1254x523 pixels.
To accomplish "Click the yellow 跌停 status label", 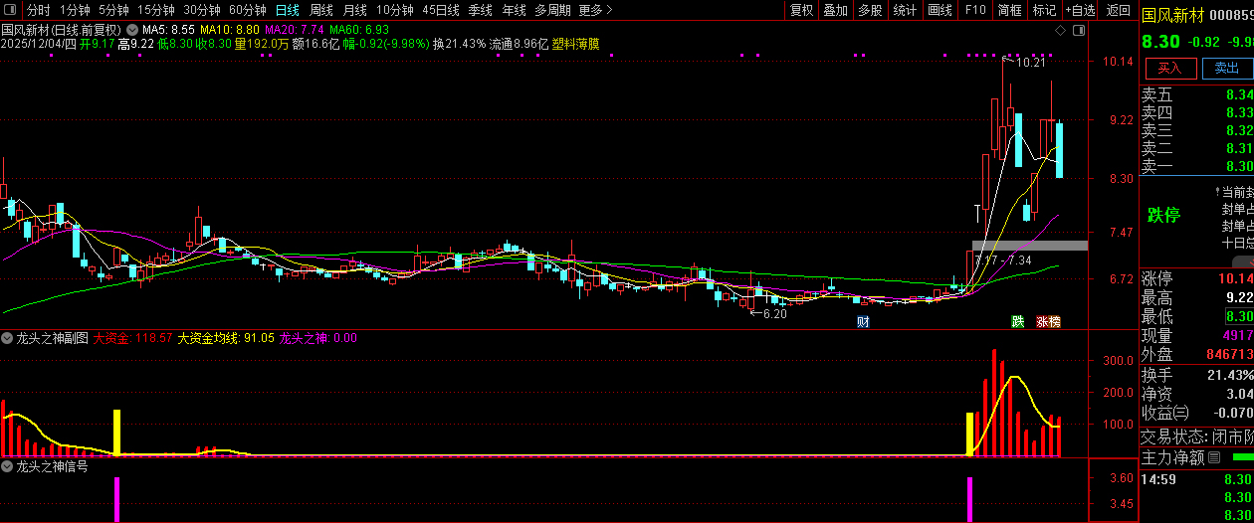I will (1162, 215).
